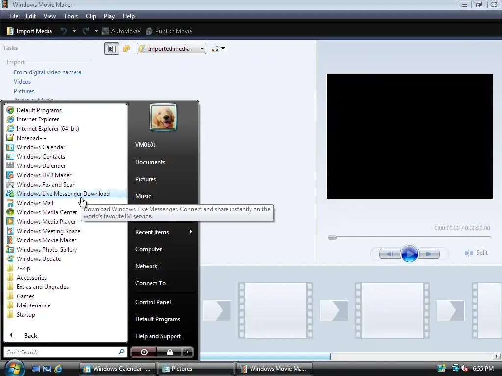Image resolution: width=502 pixels, height=376 pixels.
Task: Click the user account dog picture
Action: point(163,117)
